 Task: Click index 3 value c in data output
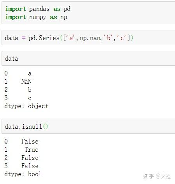point(30,98)
